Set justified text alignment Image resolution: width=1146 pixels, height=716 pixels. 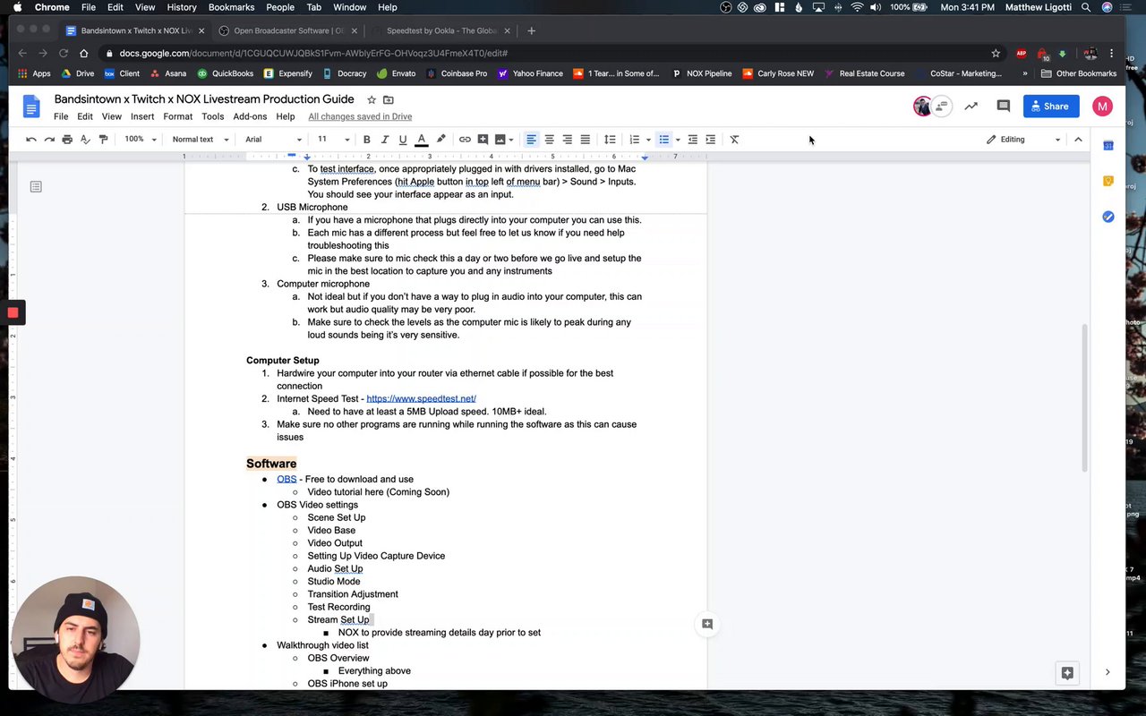click(x=585, y=140)
